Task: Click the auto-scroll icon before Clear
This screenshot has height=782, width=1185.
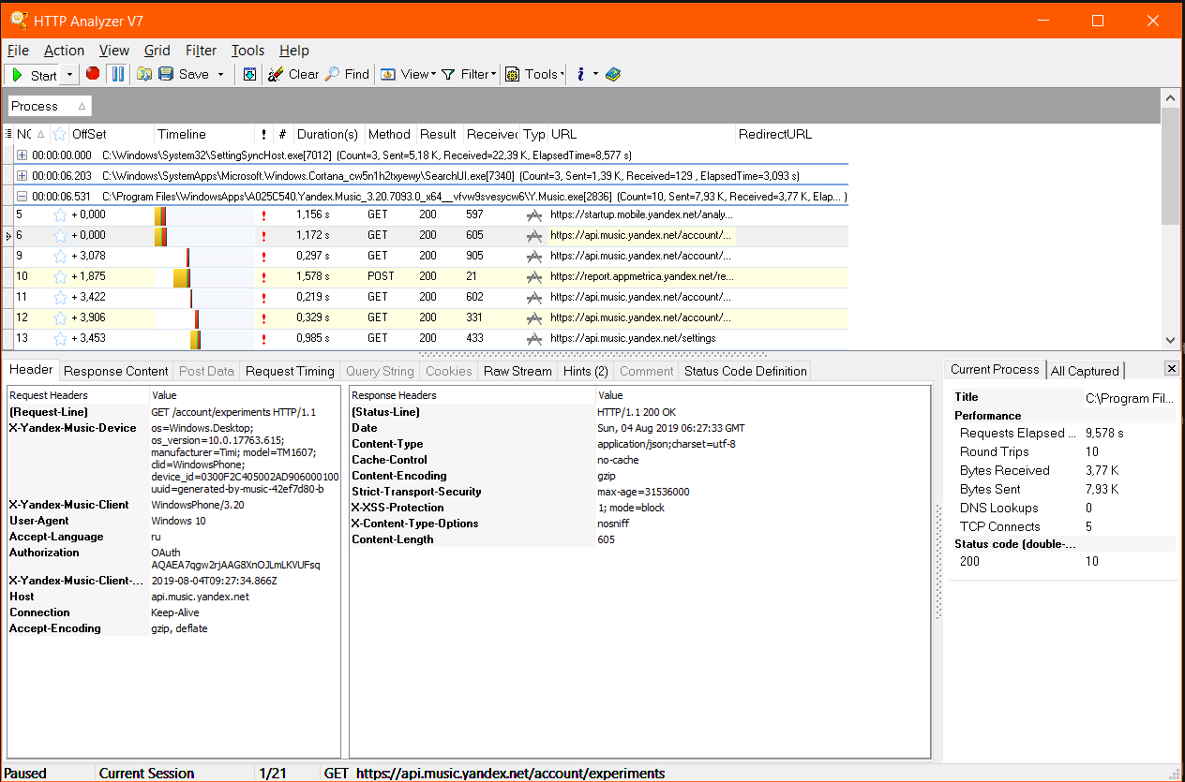Action: click(x=249, y=74)
